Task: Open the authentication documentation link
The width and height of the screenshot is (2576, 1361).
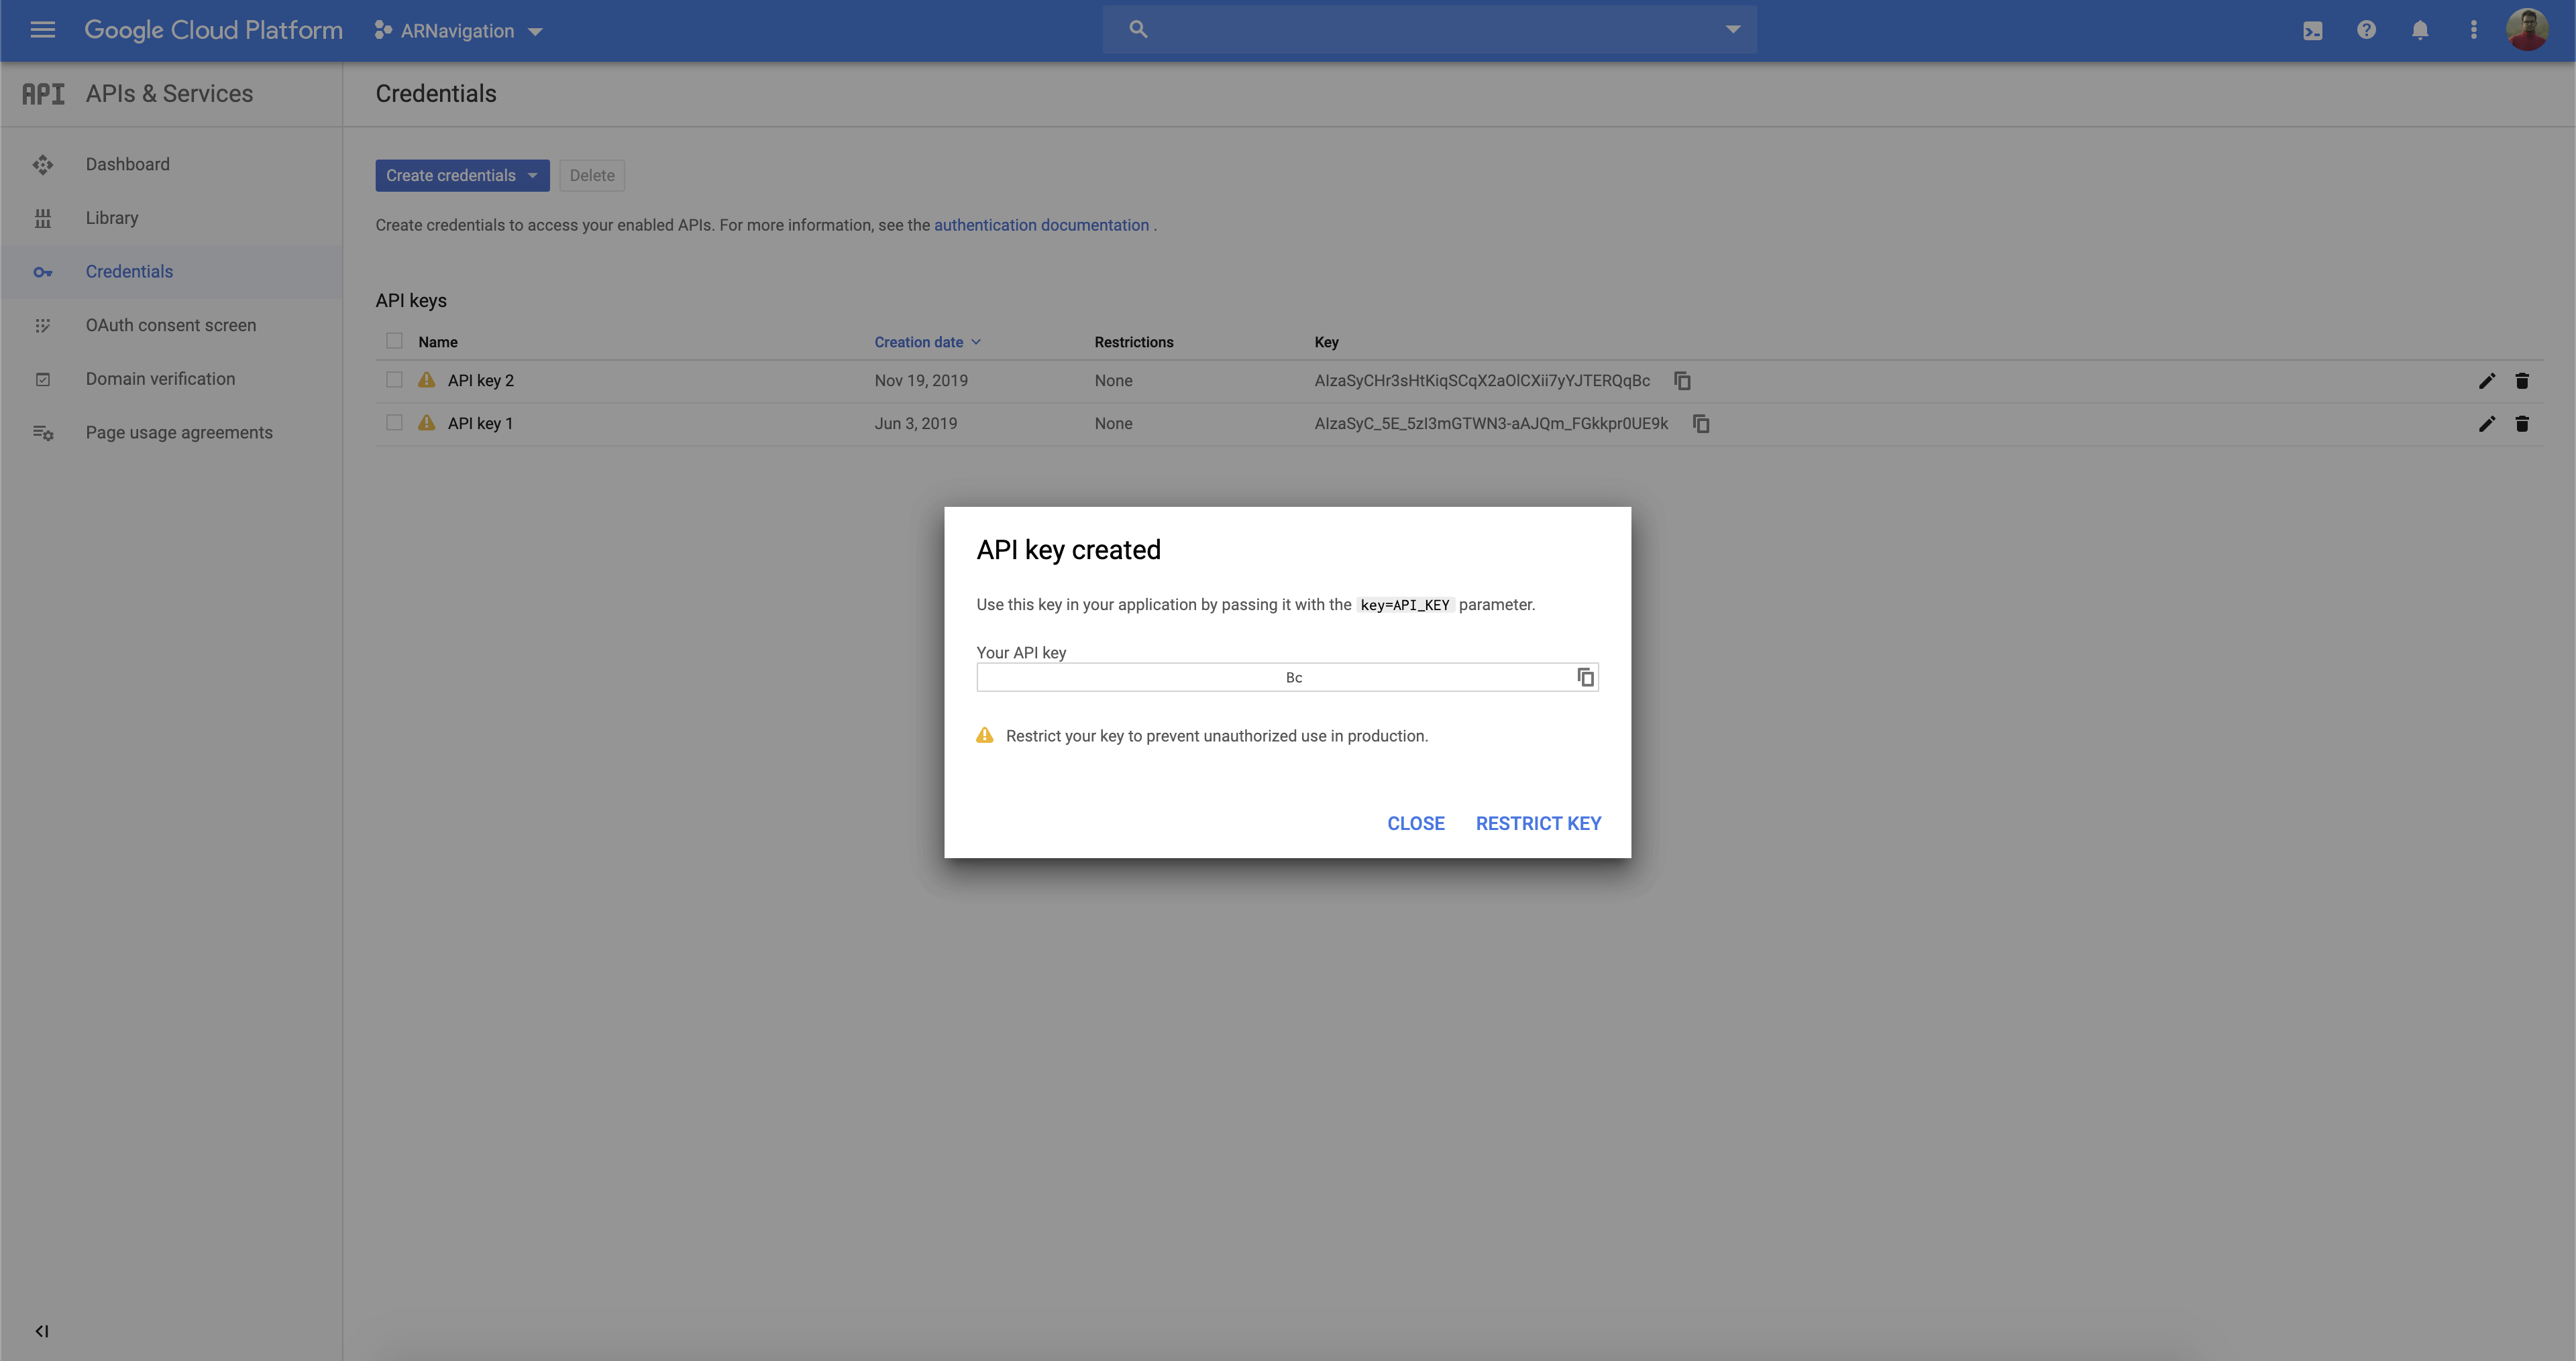Action: [x=1041, y=225]
